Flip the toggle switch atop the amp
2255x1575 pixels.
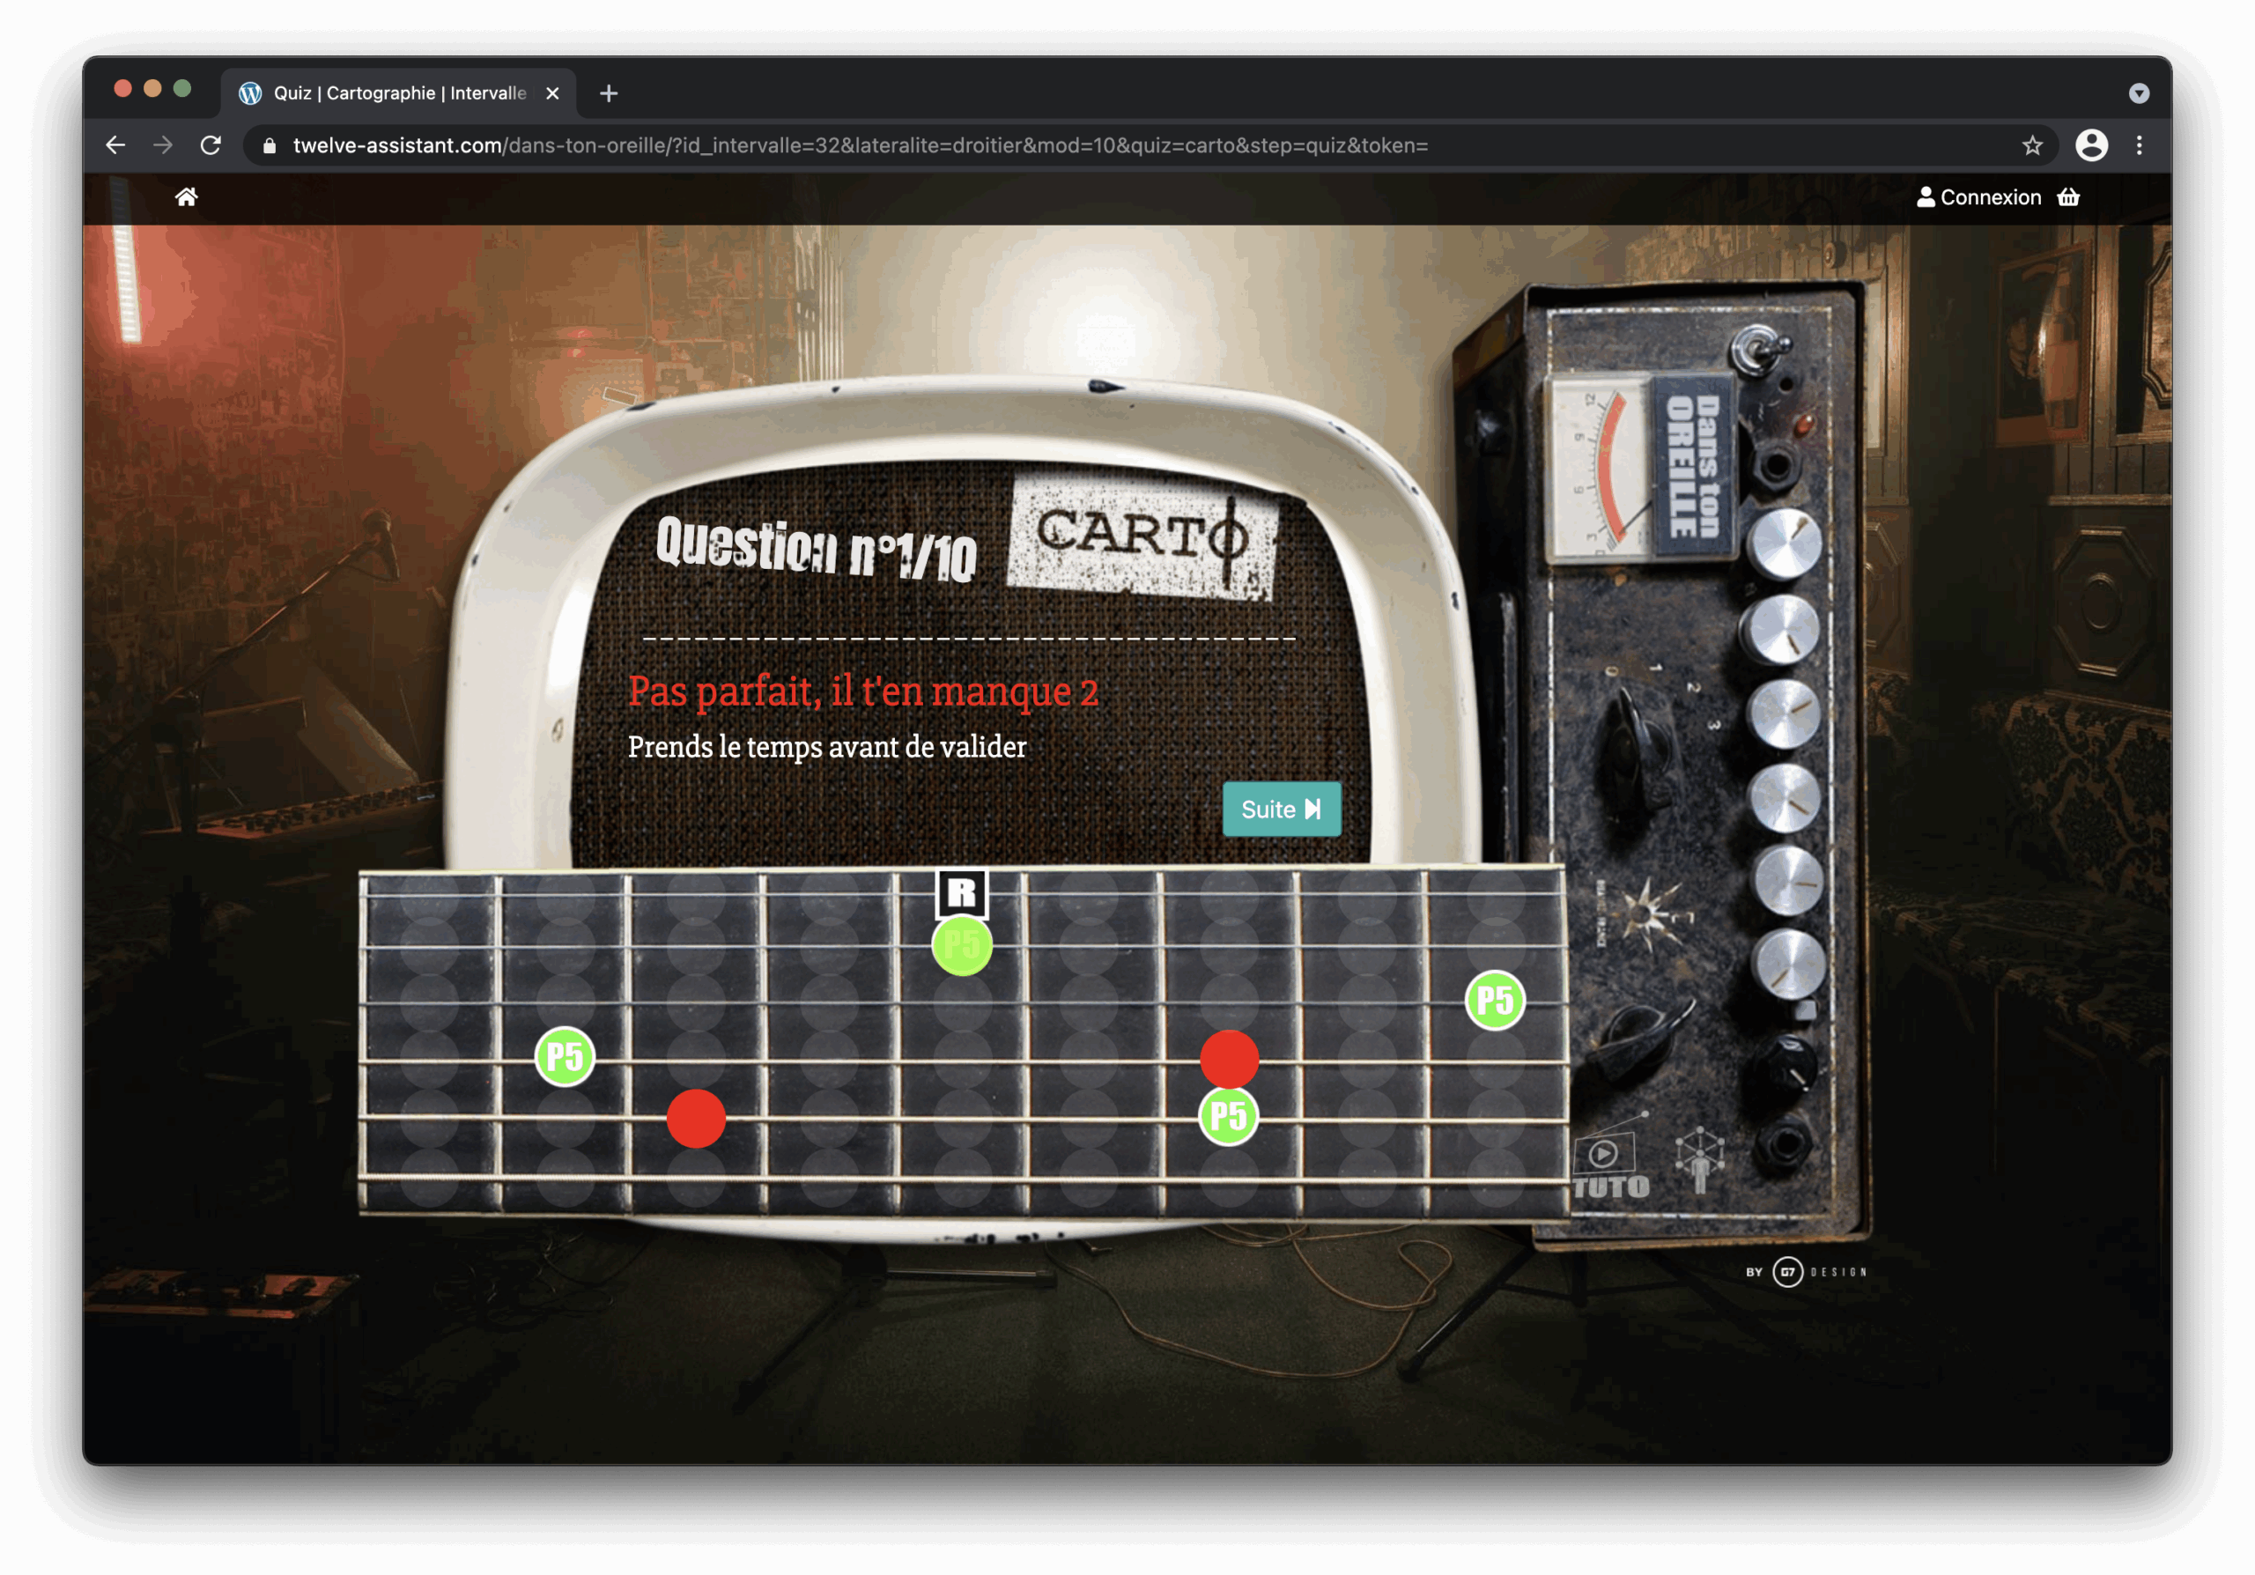click(1762, 349)
